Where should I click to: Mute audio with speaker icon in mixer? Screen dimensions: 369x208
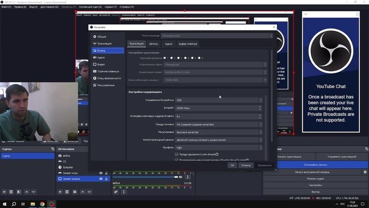pos(180,177)
